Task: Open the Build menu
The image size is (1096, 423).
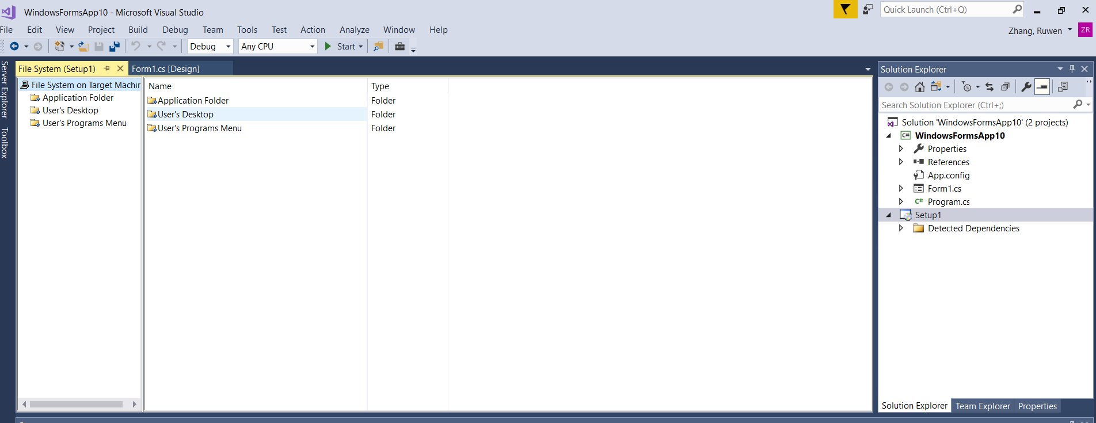Action: (138, 30)
